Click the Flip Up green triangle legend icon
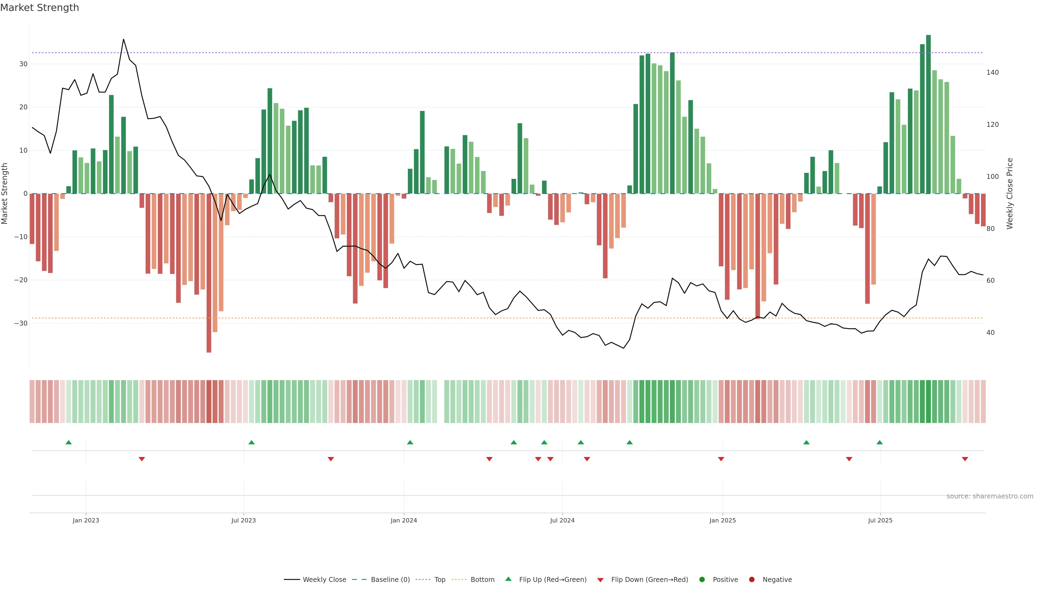The width and height of the screenshot is (1047, 589). [508, 579]
